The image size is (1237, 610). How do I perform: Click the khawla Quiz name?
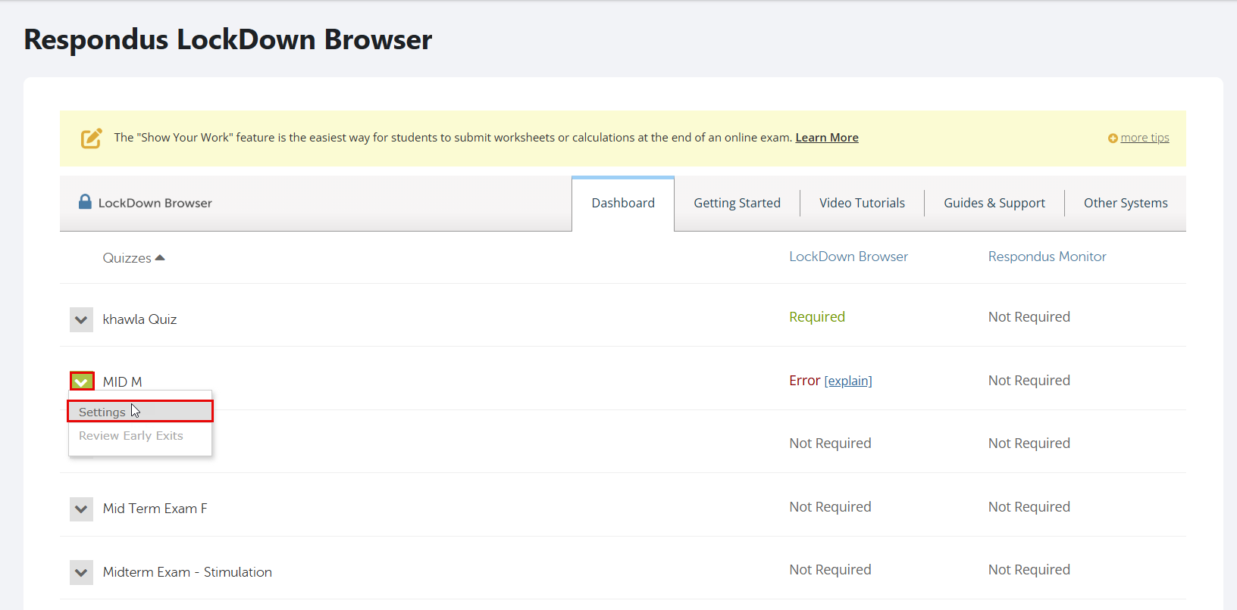(x=140, y=319)
